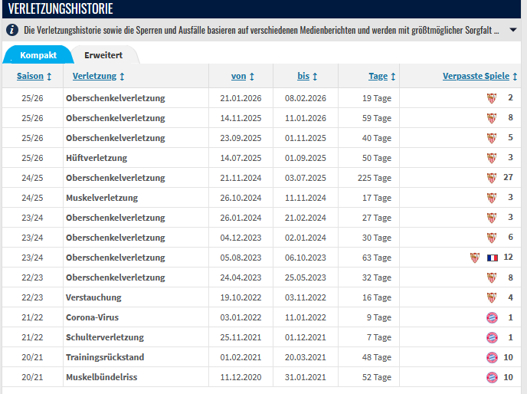Click the start date 19.10.2022
527x394 pixels.
tap(241, 297)
